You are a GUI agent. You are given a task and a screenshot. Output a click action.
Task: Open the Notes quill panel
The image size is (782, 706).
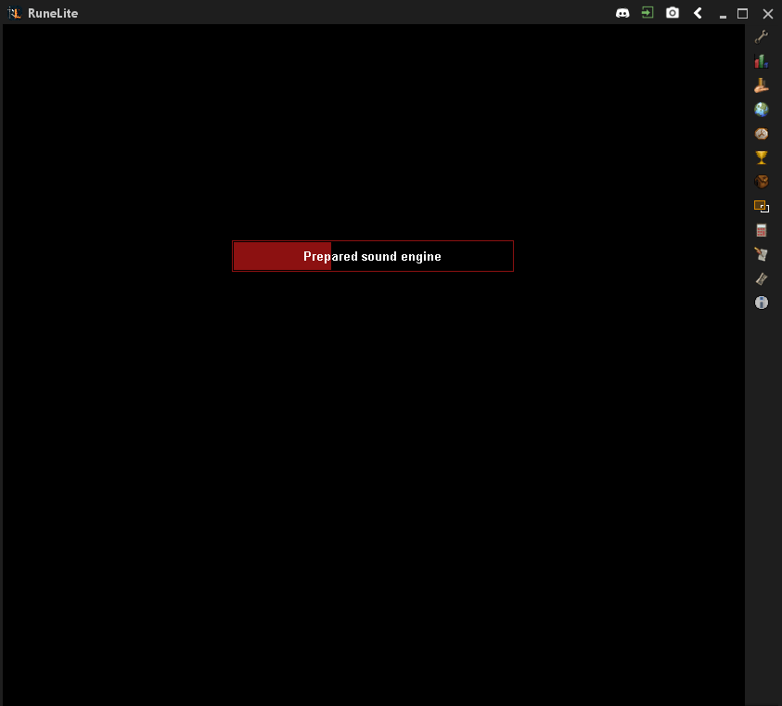tap(761, 253)
